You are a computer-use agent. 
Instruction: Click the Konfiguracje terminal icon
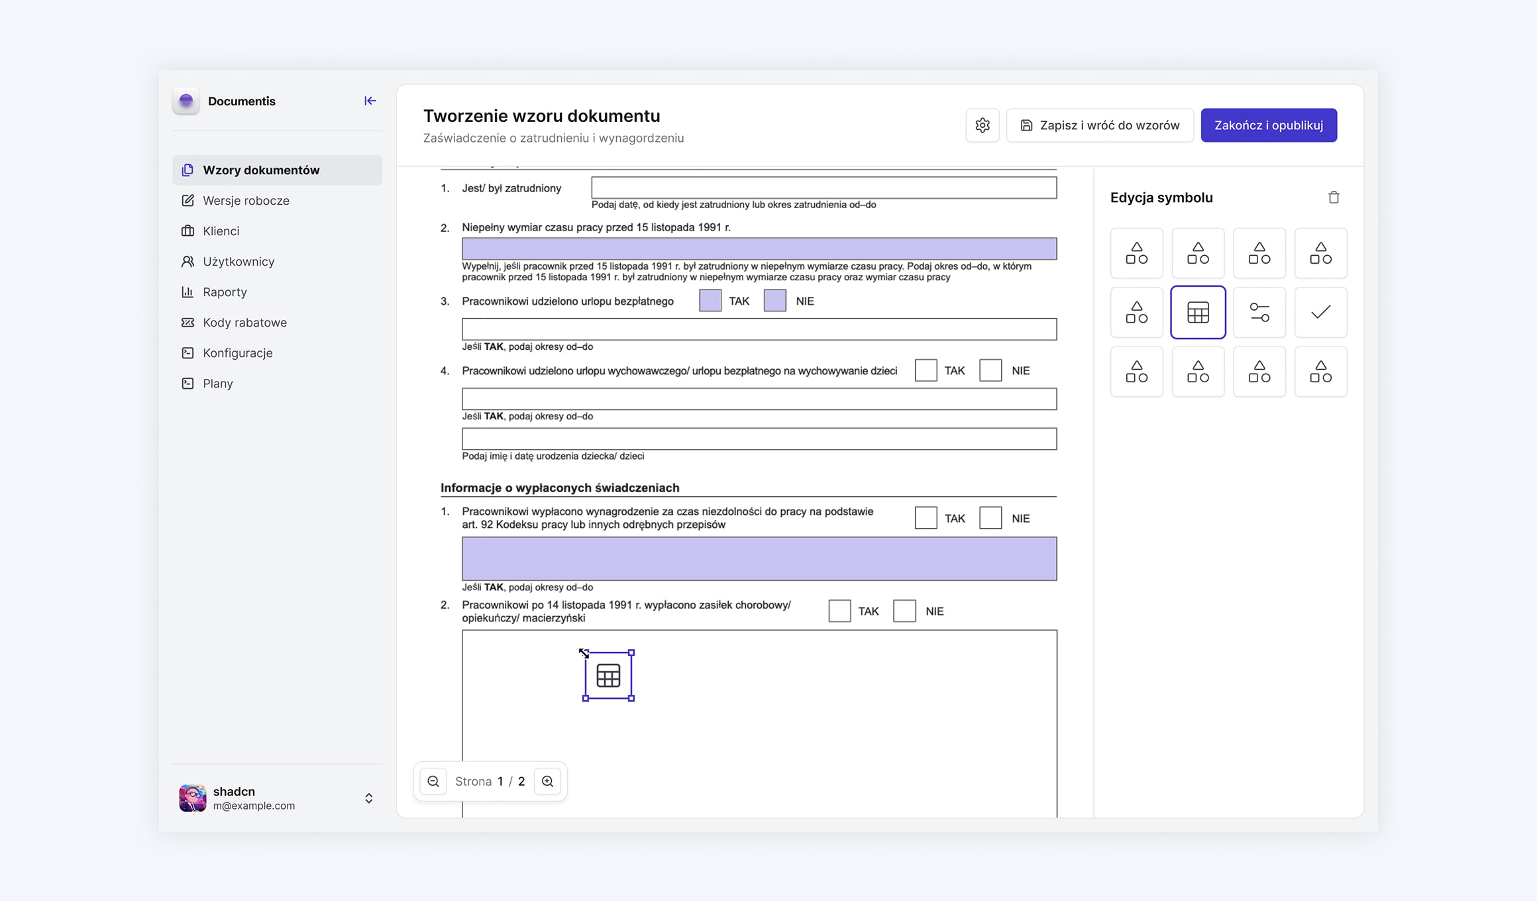tap(187, 353)
